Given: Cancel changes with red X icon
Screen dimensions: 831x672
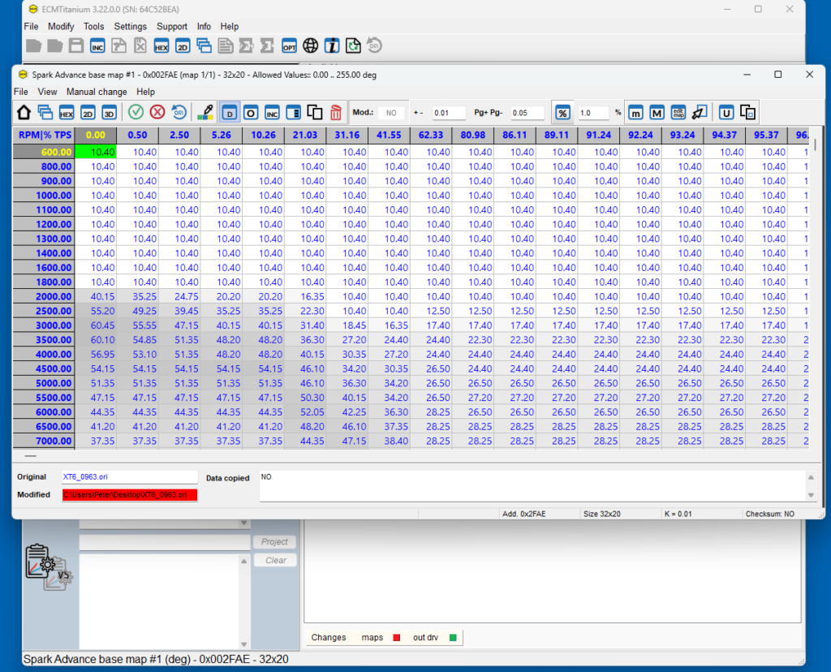Looking at the screenshot, I should 157,112.
